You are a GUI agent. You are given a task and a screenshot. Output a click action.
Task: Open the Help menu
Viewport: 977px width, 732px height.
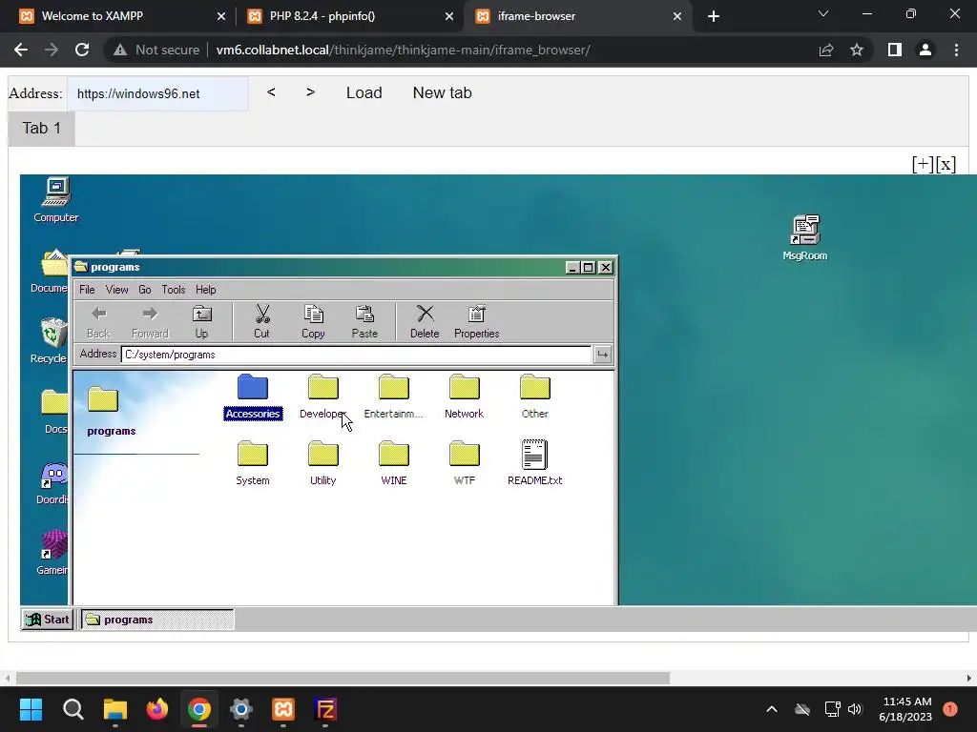click(x=206, y=290)
